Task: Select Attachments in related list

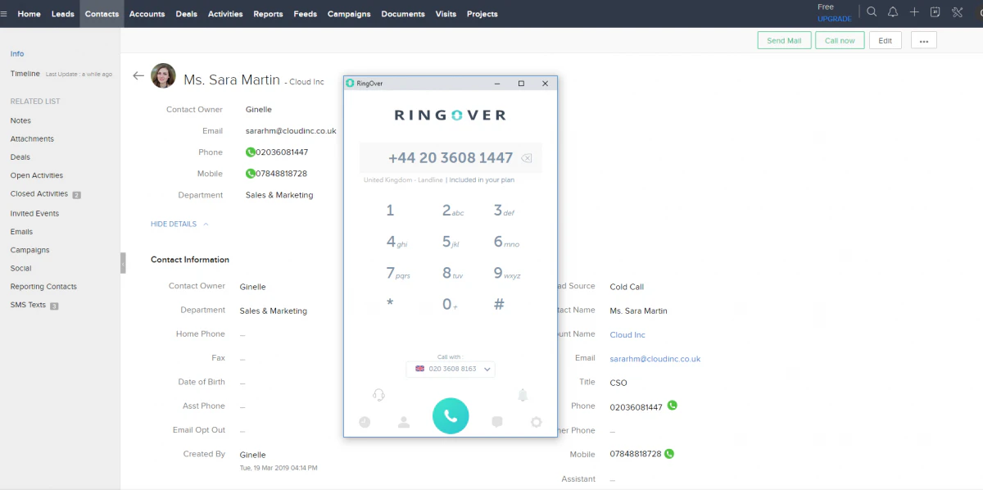Action: tap(32, 138)
